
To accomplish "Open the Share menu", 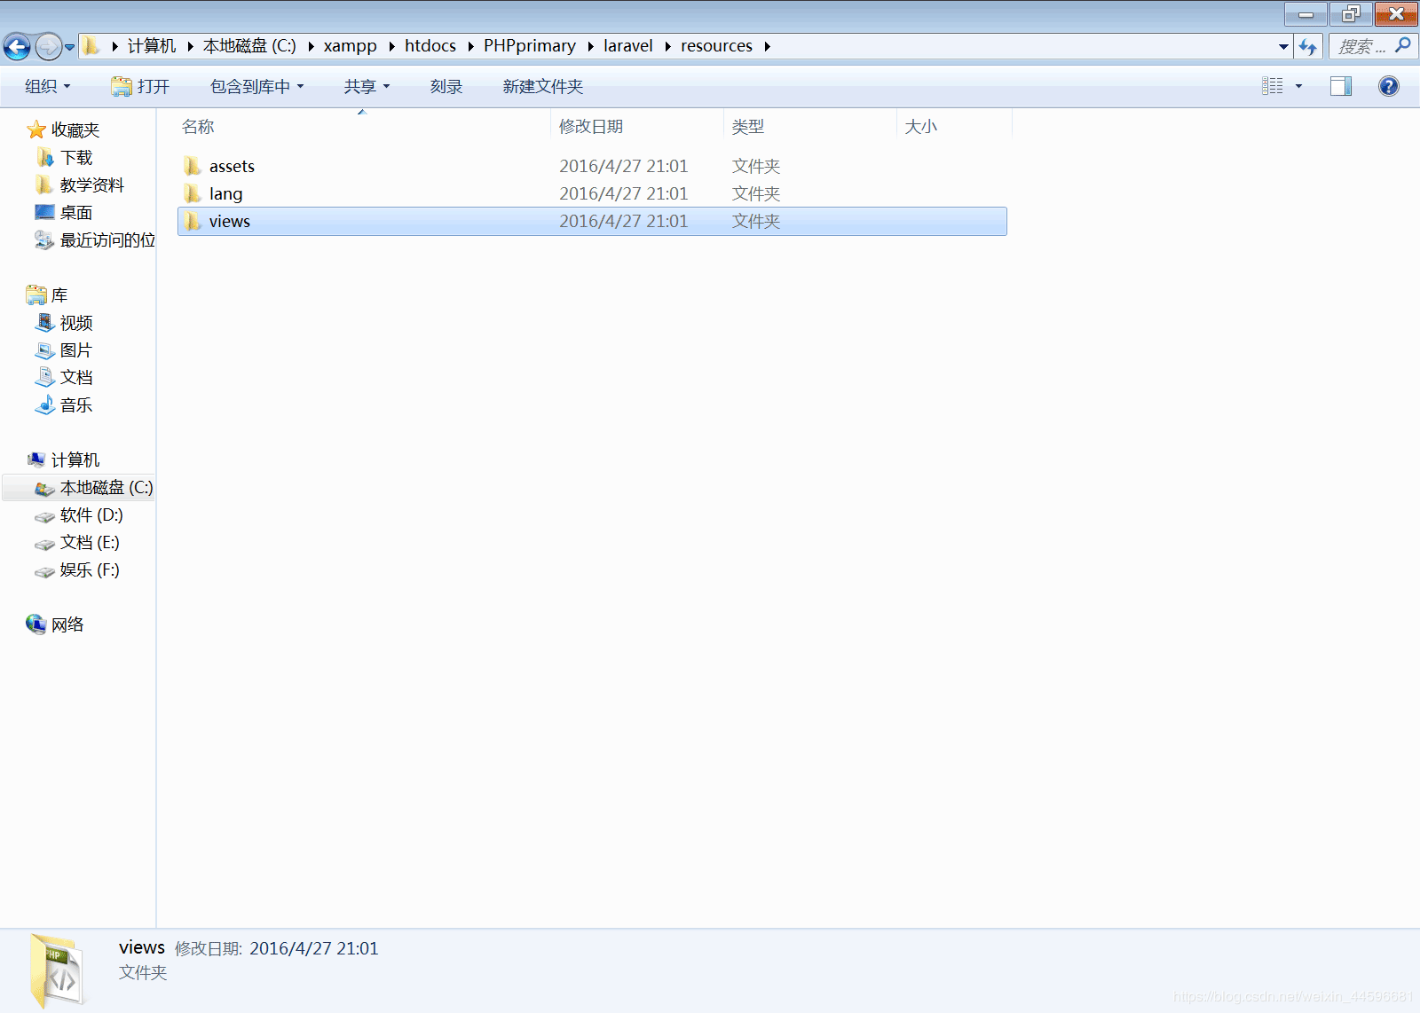I will 367,86.
